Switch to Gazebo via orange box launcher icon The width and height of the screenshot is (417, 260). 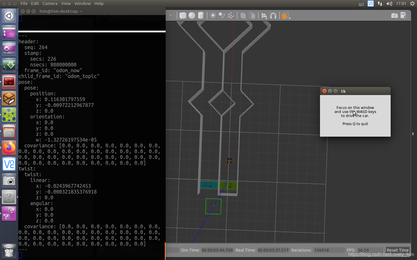click(9, 98)
